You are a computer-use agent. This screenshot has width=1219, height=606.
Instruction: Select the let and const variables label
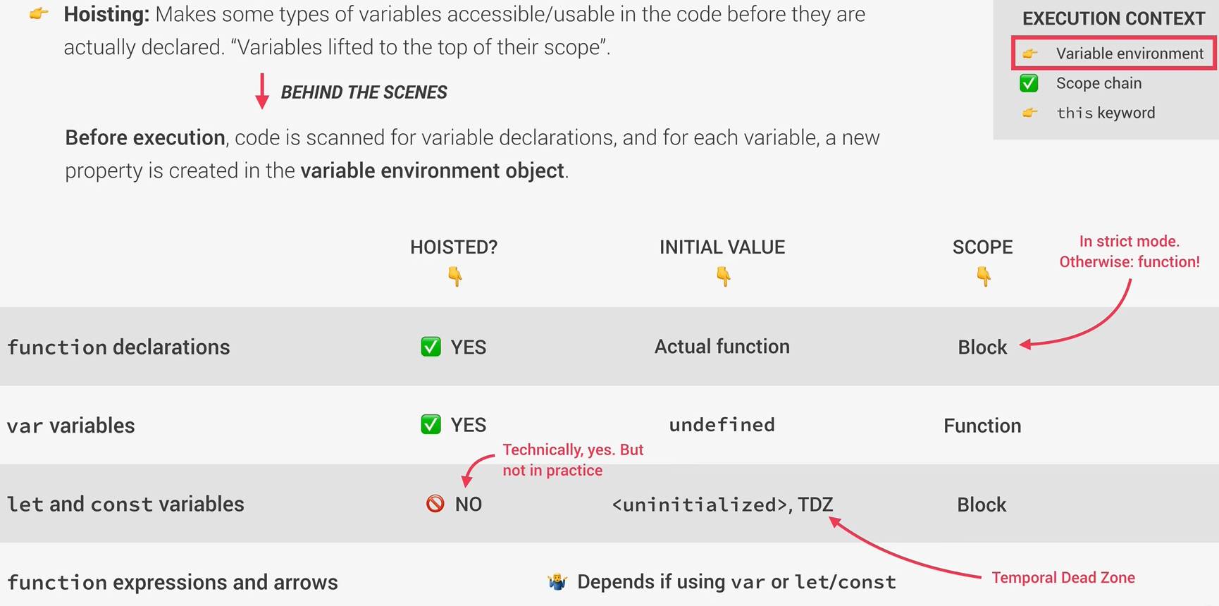click(x=125, y=505)
